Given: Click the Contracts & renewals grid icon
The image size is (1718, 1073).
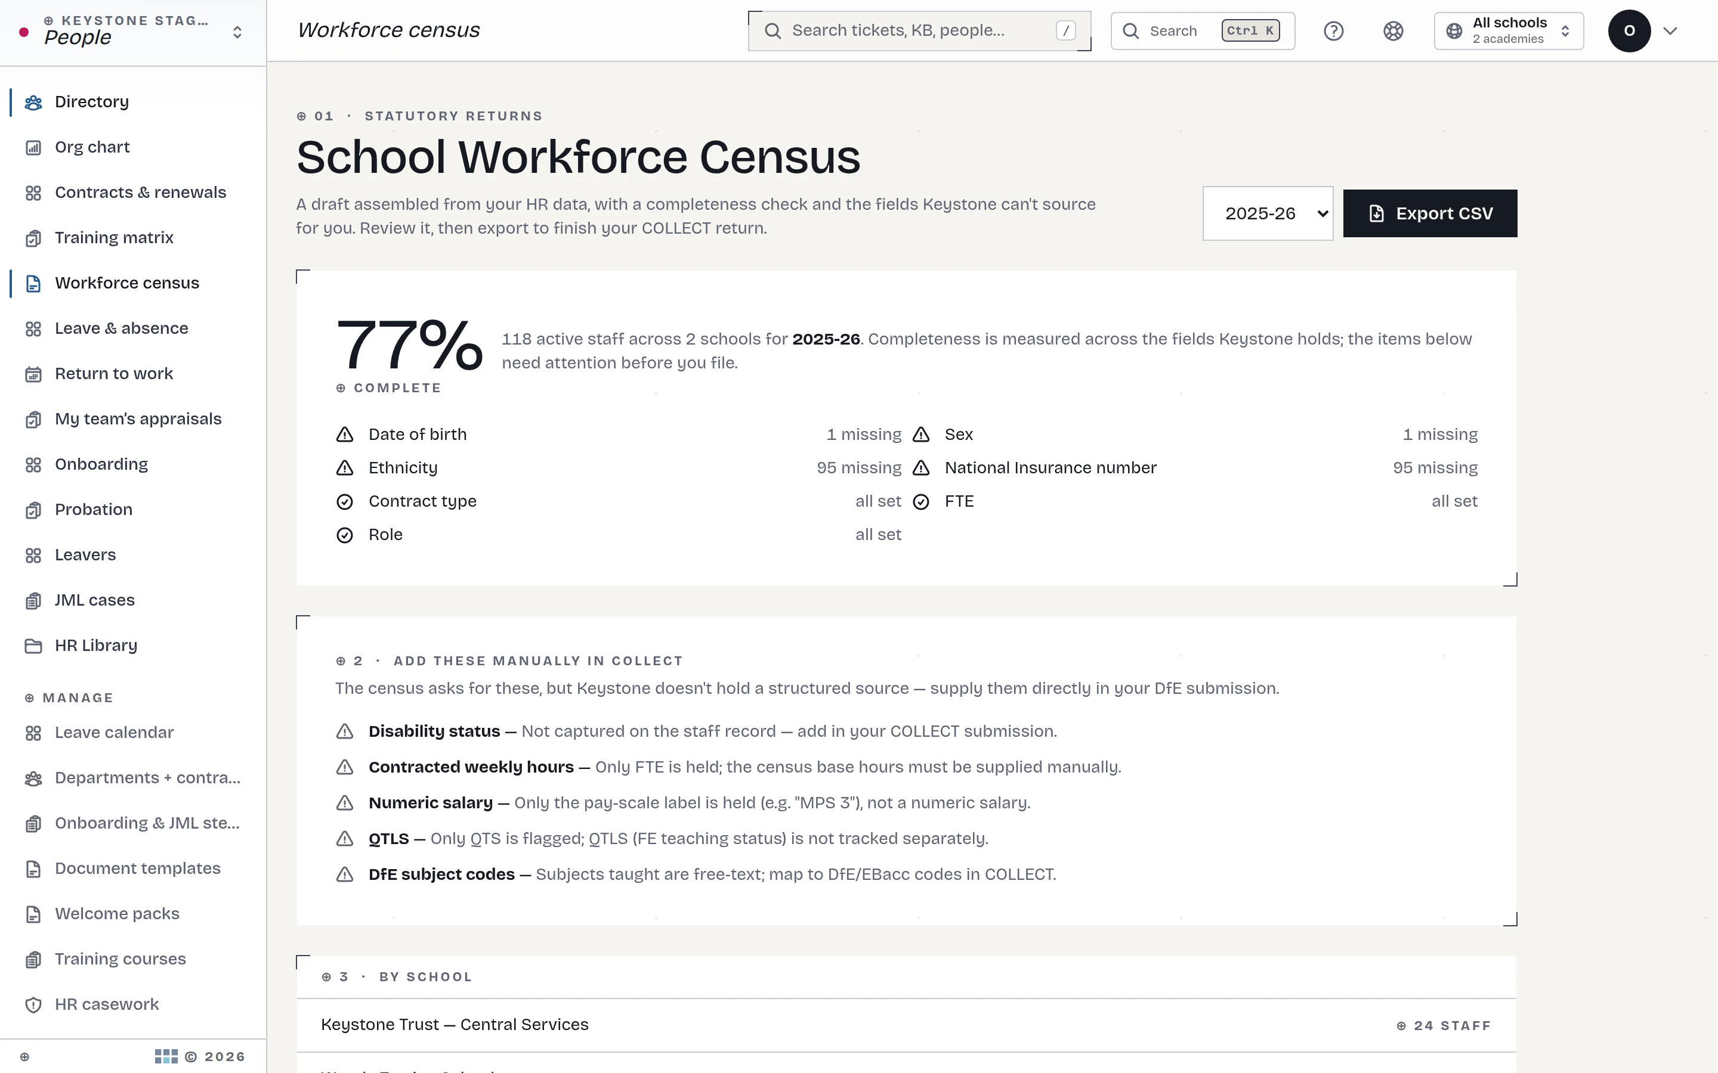Looking at the screenshot, I should tap(33, 193).
